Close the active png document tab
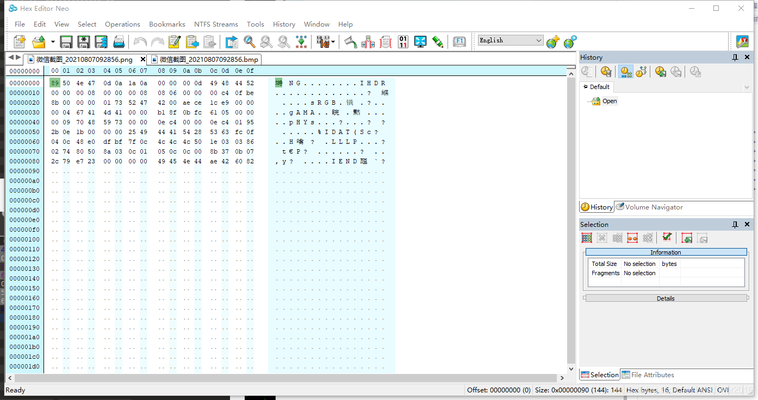Screen dimensions: 758x400 (143, 59)
